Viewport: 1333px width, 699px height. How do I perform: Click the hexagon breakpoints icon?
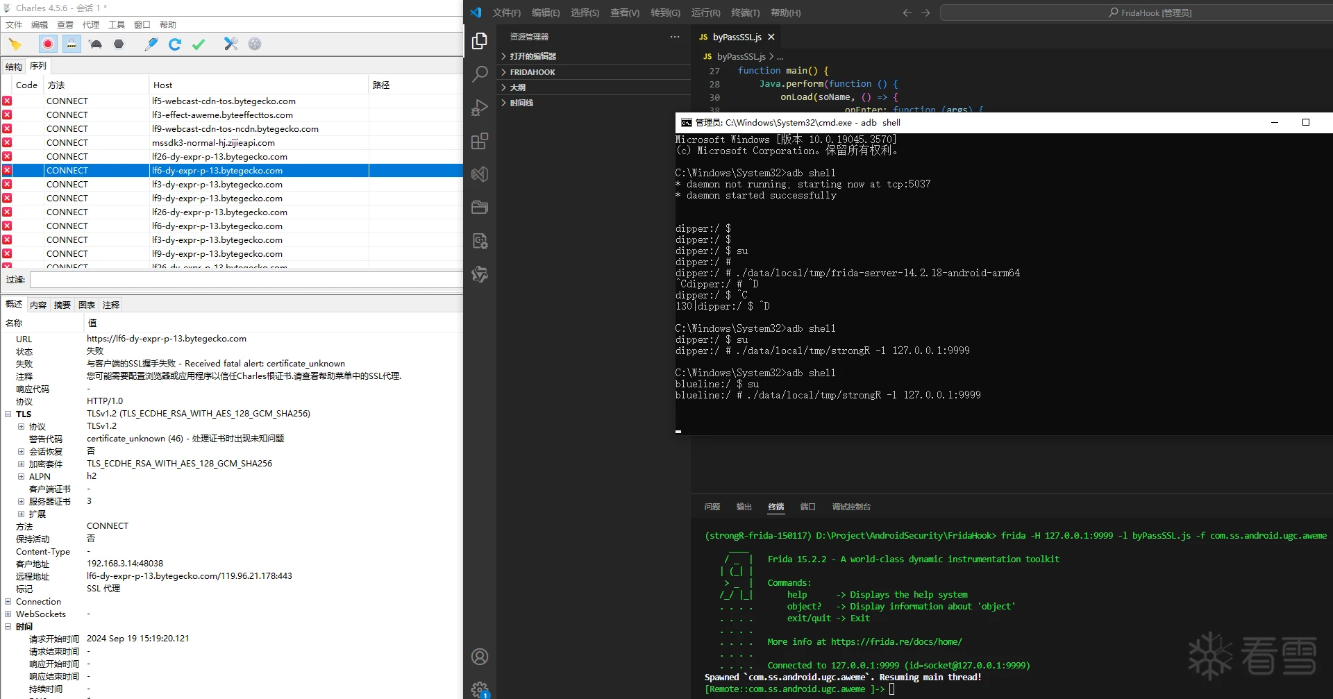119,44
